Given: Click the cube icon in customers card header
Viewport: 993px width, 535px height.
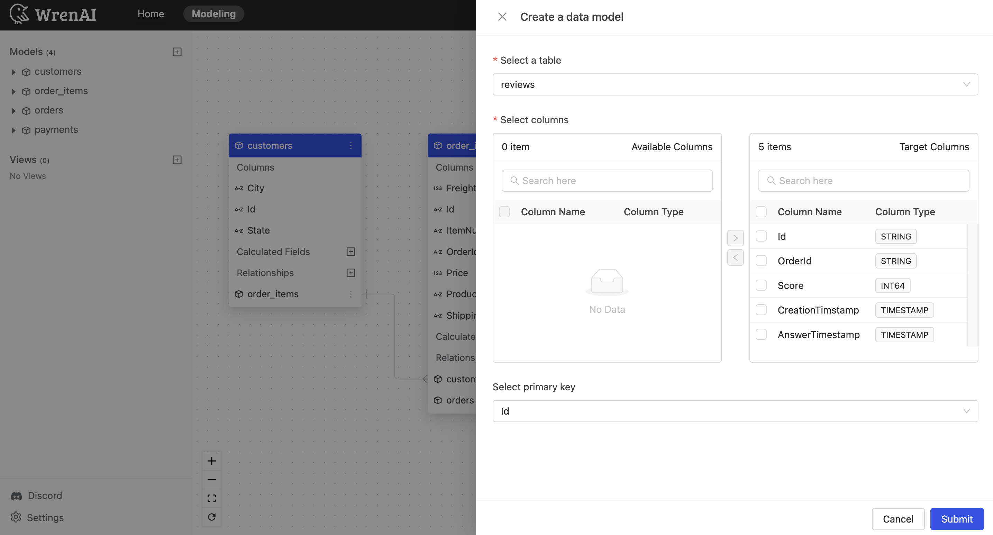Looking at the screenshot, I should pos(239,145).
